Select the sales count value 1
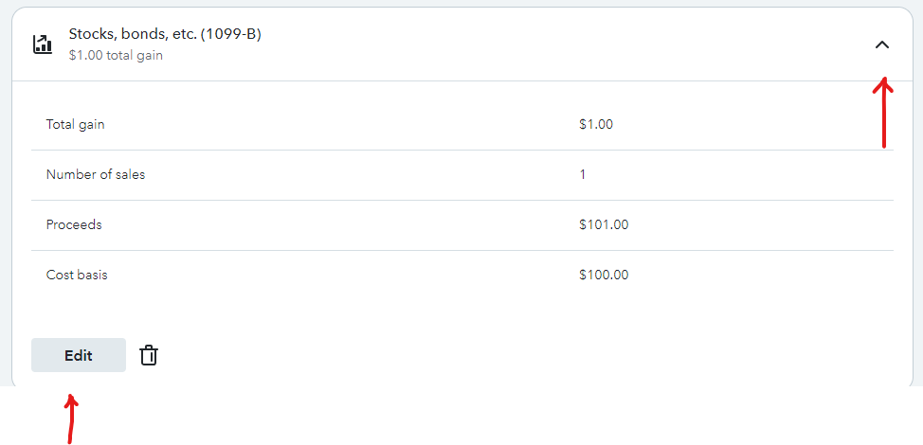This screenshot has width=923, height=445. tap(583, 174)
